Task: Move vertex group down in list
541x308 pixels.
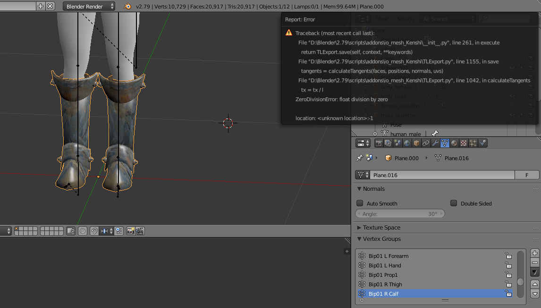Action: 534,294
